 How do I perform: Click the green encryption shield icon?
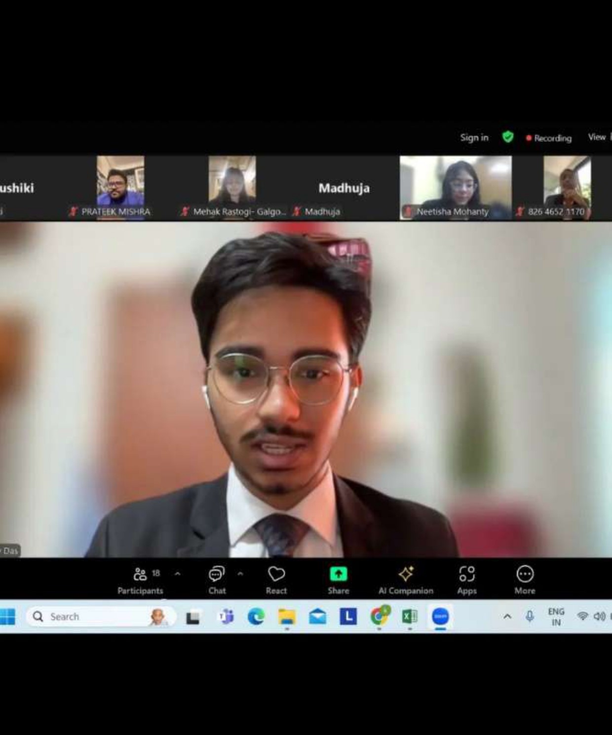[508, 137]
